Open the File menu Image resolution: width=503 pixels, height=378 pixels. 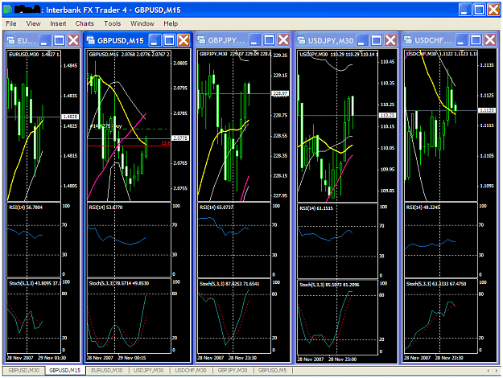tap(11, 23)
